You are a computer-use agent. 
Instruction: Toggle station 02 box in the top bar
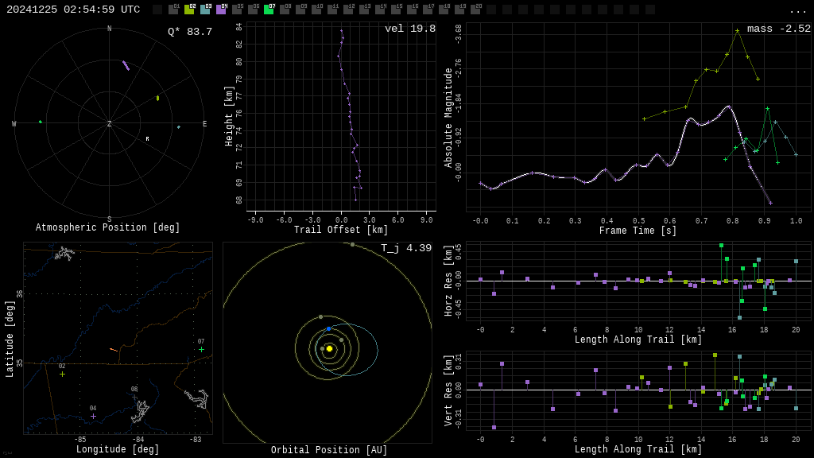coord(189,10)
